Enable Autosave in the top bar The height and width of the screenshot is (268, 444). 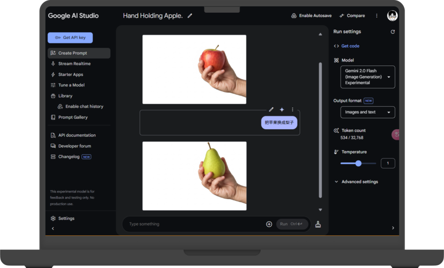311,16
